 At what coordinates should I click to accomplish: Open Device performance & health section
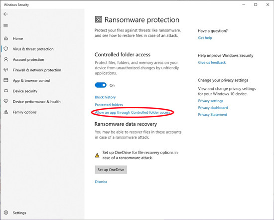pos(37,101)
